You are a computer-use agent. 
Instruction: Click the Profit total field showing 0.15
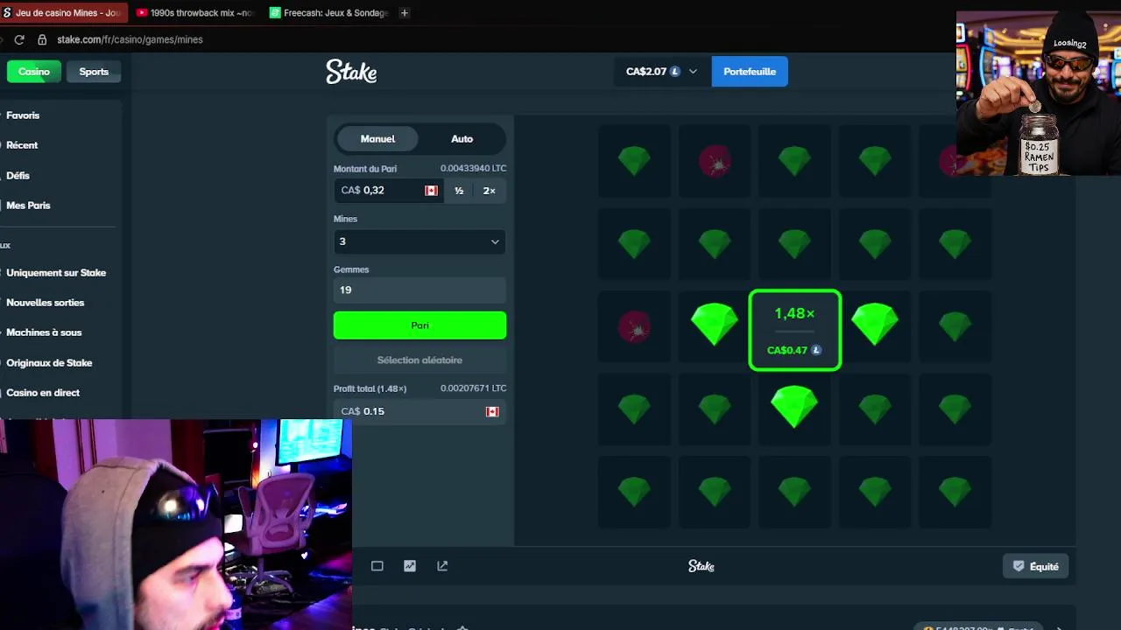pyautogui.click(x=419, y=411)
